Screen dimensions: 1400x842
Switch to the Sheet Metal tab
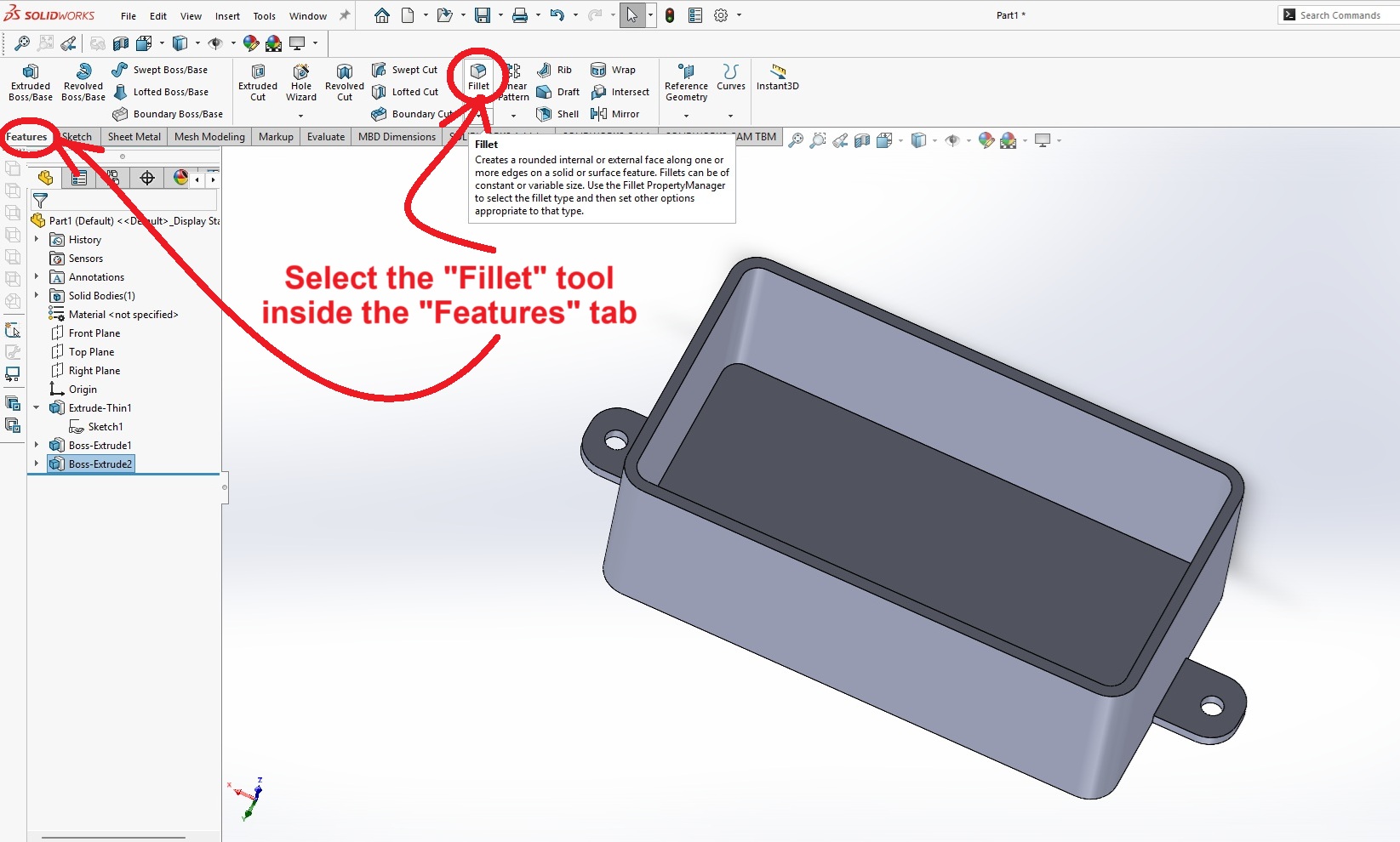(x=134, y=137)
